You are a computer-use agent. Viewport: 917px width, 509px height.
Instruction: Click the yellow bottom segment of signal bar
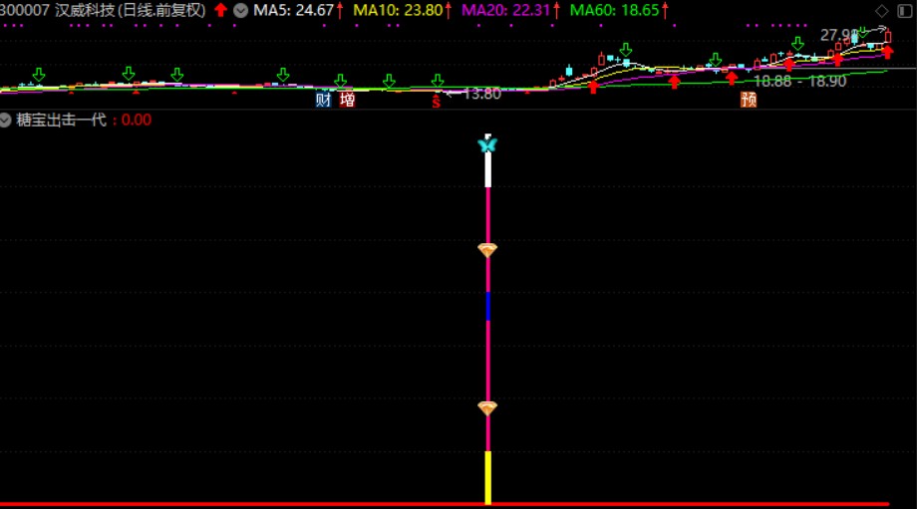(x=487, y=476)
